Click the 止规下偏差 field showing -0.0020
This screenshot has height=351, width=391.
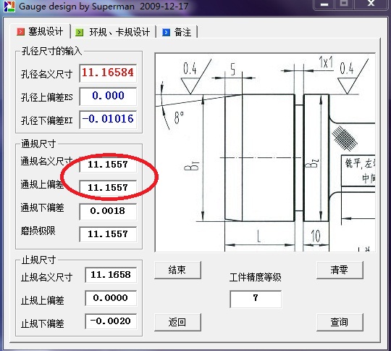click(x=111, y=321)
